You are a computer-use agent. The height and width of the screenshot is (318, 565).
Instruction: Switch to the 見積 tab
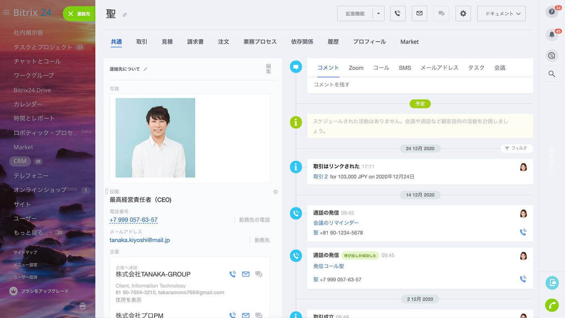[x=167, y=42]
